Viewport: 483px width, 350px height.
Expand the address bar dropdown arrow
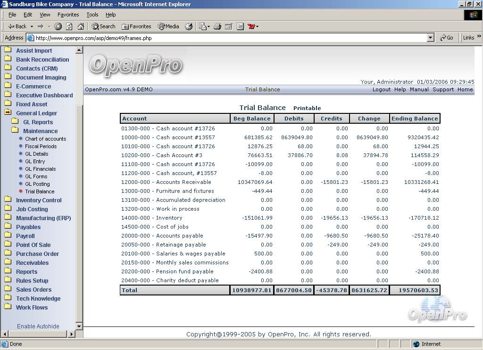pos(430,38)
